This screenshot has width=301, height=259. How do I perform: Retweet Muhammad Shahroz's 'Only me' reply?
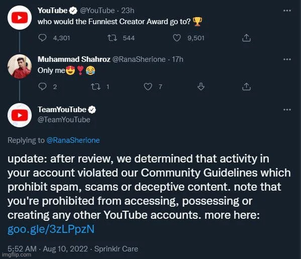click(95, 87)
